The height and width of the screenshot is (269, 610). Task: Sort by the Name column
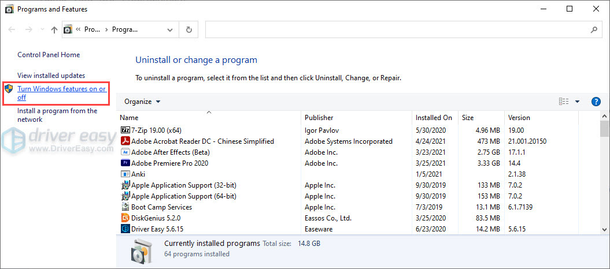[x=129, y=118]
